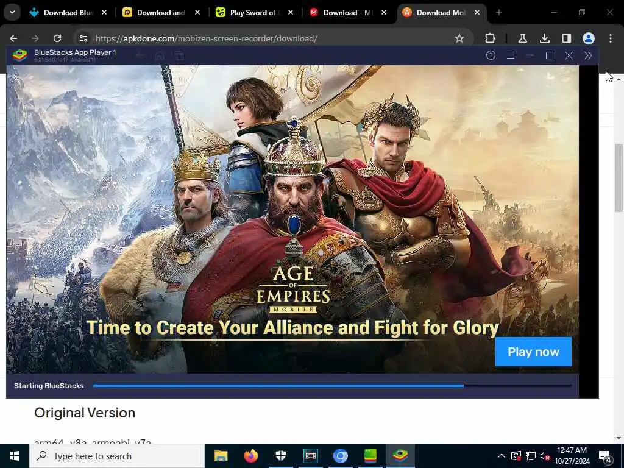View site information icon in address bar

click(x=83, y=38)
